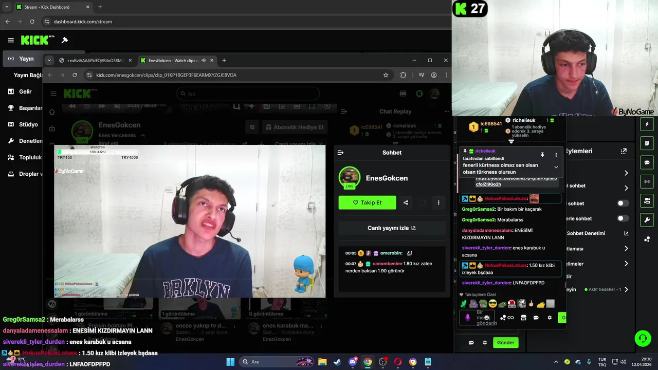The image size is (658, 370).
Task: Collapse the Sohbet panel with the arrow icon
Action: [340, 153]
